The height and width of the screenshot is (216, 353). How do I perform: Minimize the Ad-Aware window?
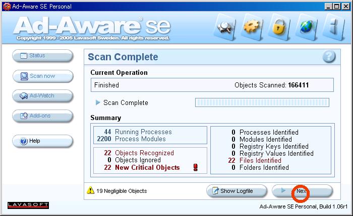click(329, 7)
